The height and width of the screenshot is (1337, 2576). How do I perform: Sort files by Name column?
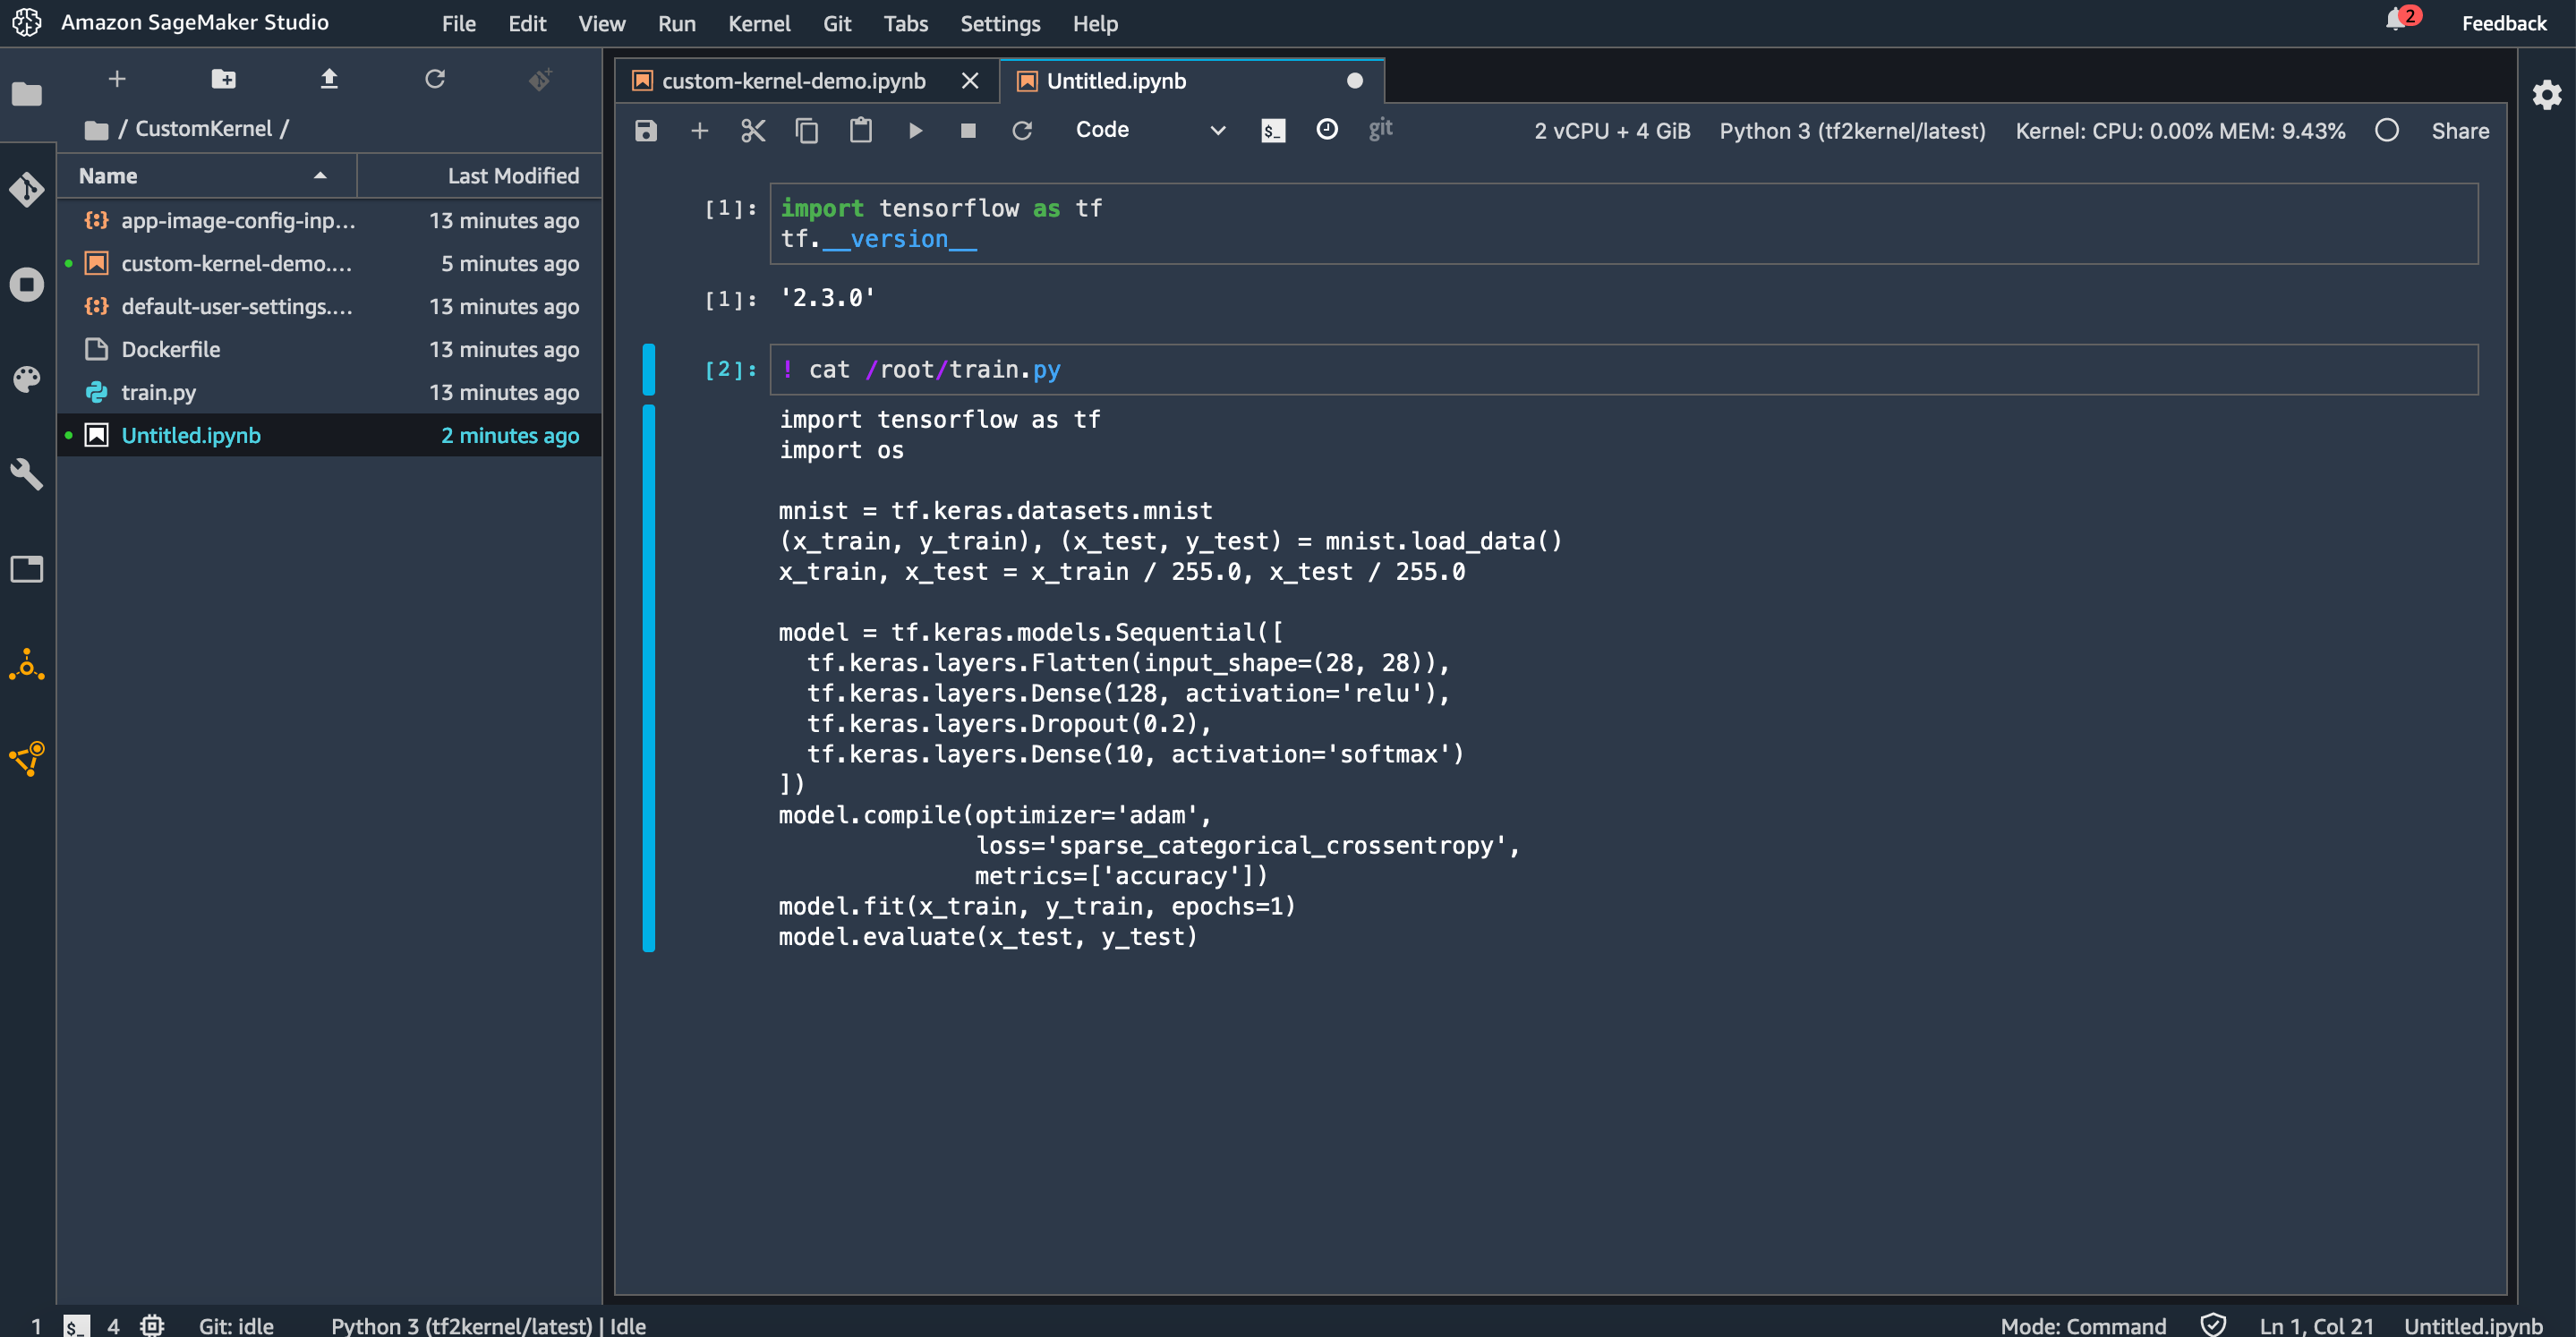tap(207, 176)
